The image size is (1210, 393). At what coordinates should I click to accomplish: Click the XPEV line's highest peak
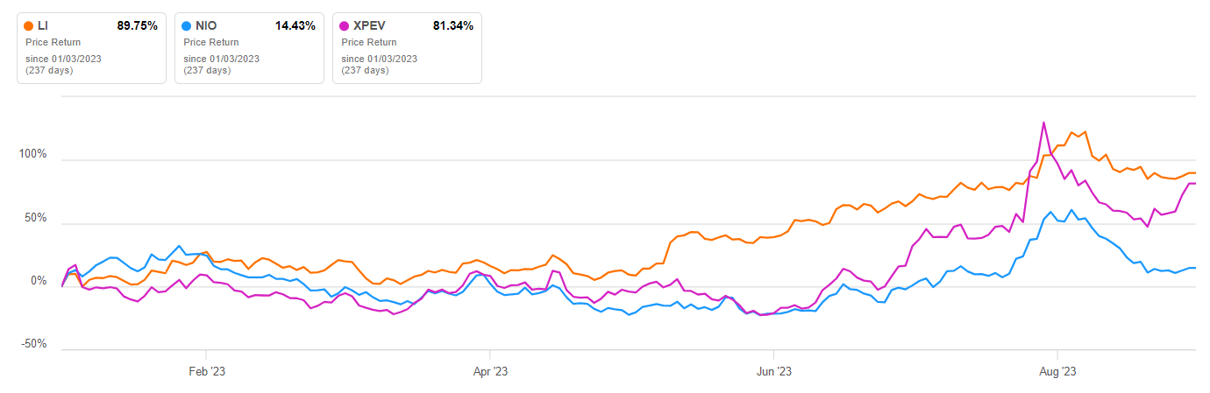coord(1043,123)
